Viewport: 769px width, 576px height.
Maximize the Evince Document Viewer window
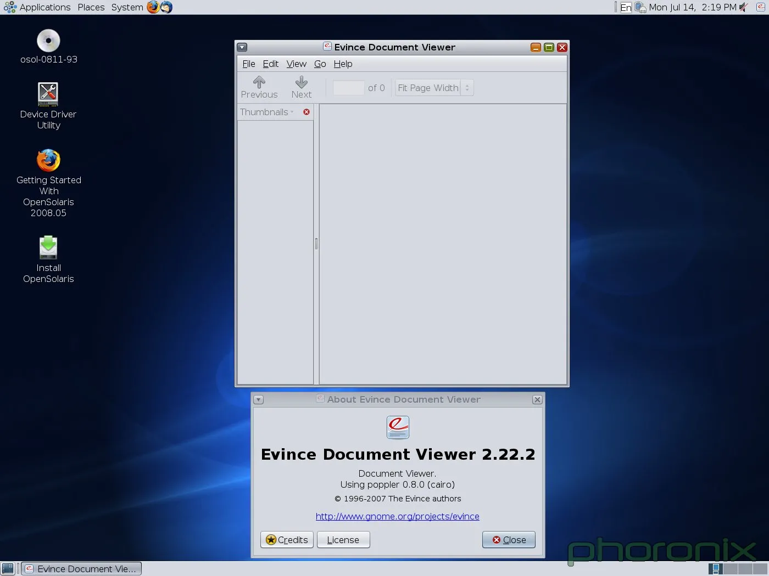549,47
